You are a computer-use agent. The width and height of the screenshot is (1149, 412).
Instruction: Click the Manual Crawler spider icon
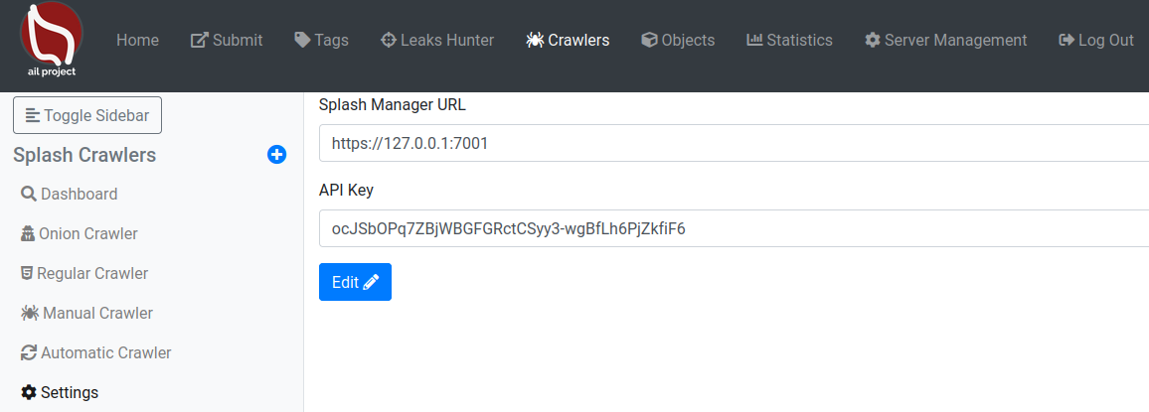coord(29,313)
